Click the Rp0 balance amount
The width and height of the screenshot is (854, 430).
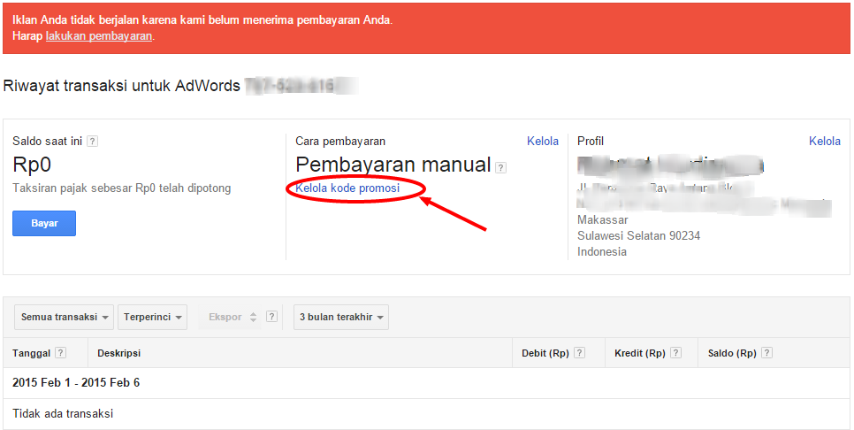32,165
